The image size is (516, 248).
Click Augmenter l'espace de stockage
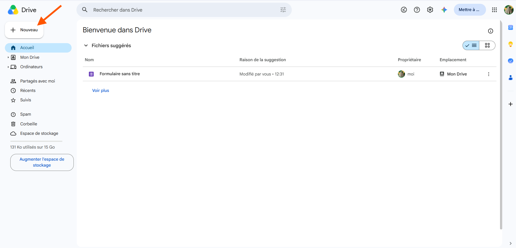pos(42,162)
